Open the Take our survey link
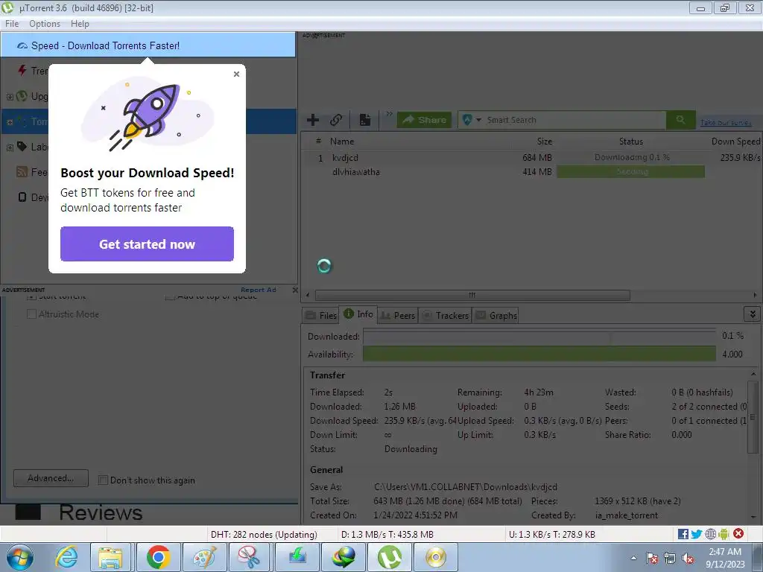The image size is (763, 572). pyautogui.click(x=726, y=123)
